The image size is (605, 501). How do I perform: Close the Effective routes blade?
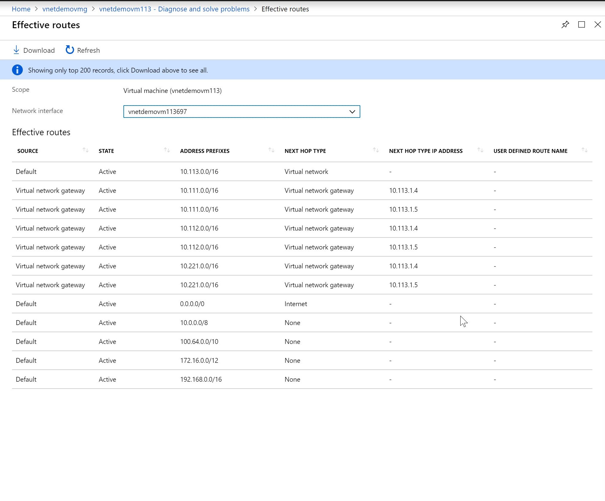point(598,25)
